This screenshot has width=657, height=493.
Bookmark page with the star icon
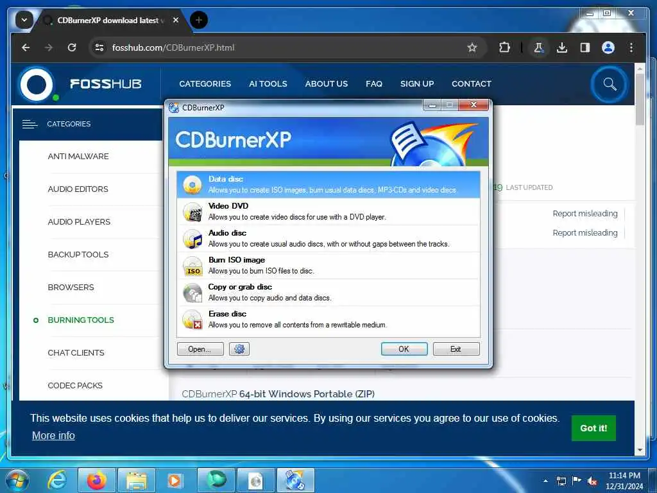pos(472,48)
